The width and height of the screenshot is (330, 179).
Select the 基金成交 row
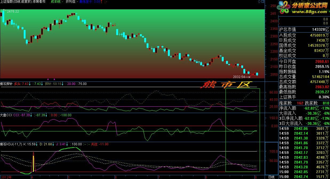coord(304,50)
